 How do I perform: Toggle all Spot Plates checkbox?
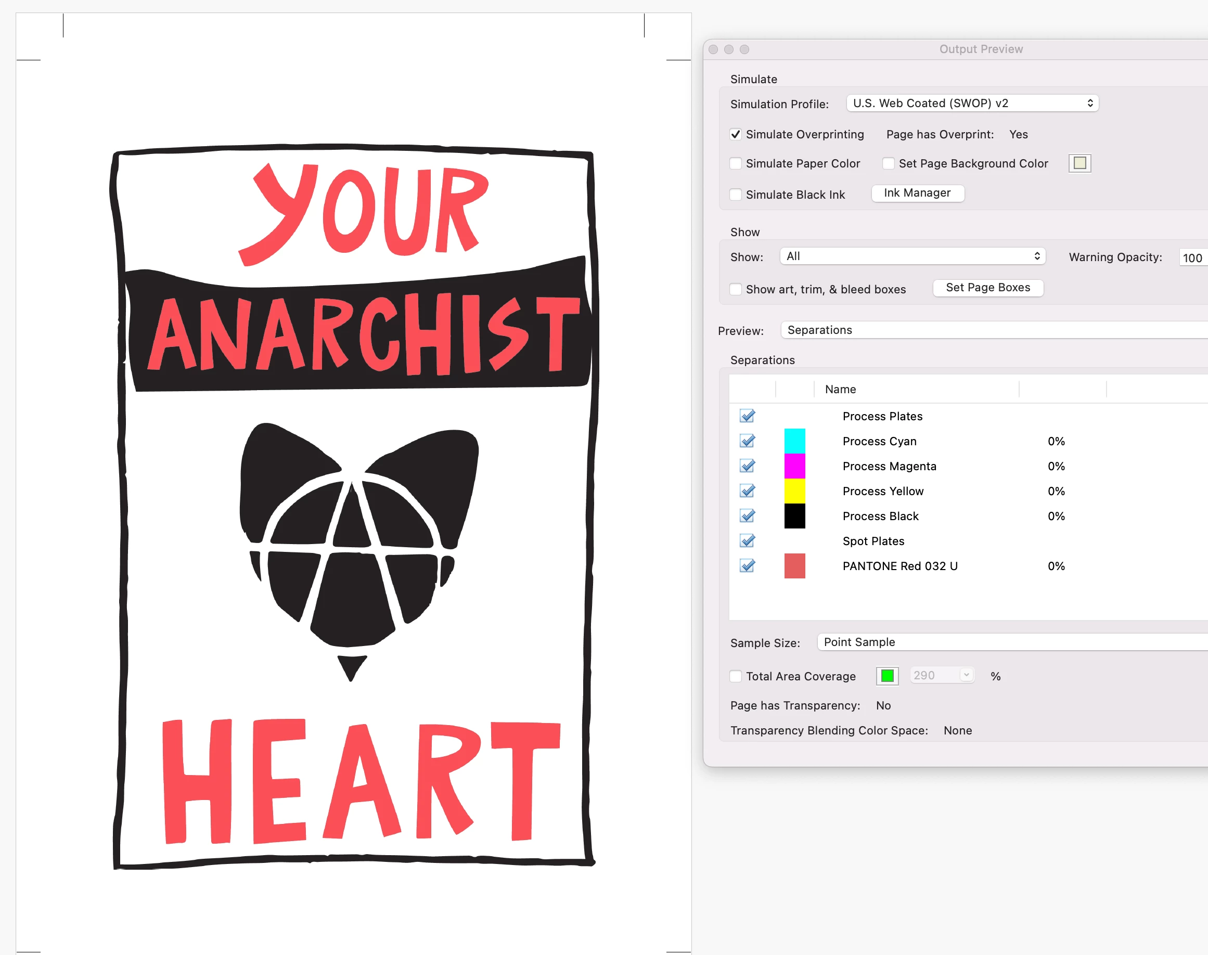747,540
